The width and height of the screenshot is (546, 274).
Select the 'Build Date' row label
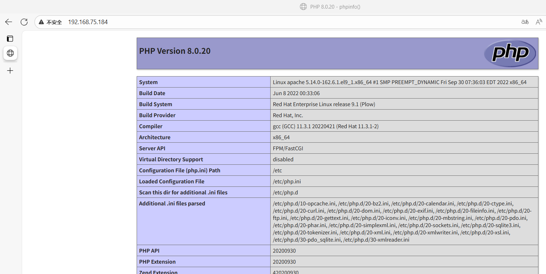coord(152,93)
